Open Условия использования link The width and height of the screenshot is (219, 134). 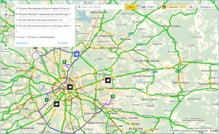pyautogui.click(x=194, y=130)
